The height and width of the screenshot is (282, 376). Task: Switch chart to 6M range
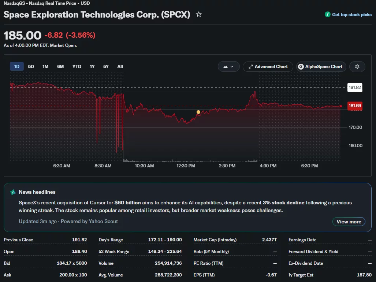tap(60, 66)
